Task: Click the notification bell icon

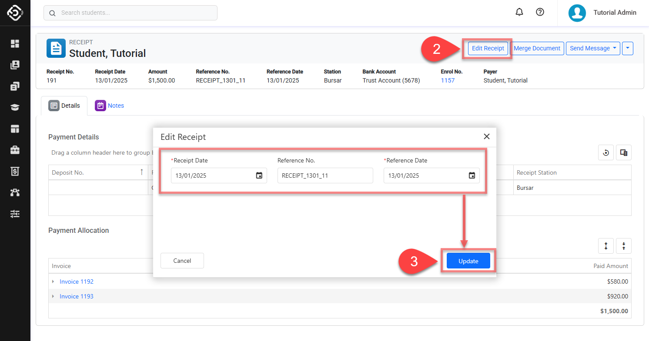Action: [x=519, y=13]
